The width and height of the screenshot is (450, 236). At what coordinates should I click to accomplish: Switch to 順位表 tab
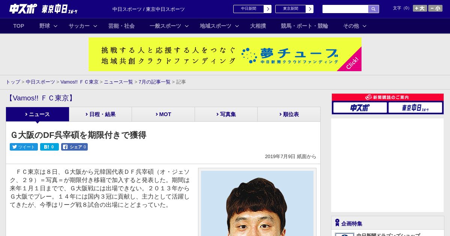(x=289, y=114)
